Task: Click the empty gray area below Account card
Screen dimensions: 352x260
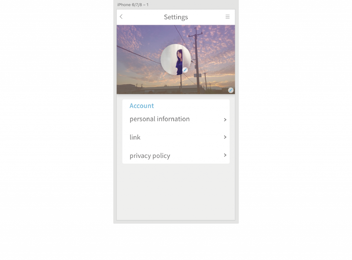Action: coord(176,191)
